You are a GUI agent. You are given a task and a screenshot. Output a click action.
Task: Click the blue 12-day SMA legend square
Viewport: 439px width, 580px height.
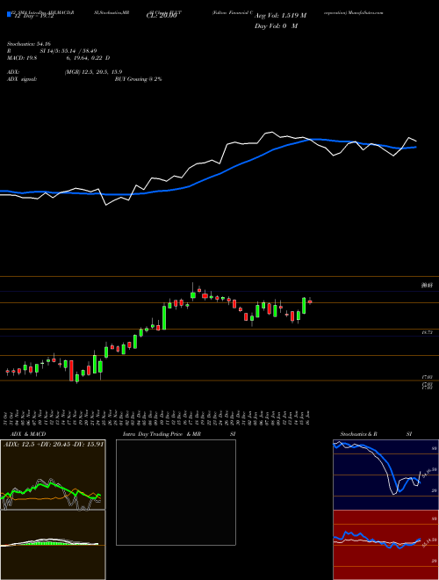[9, 15]
